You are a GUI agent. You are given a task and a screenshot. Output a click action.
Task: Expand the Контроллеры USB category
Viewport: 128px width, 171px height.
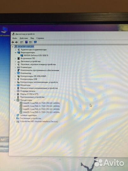15,79
